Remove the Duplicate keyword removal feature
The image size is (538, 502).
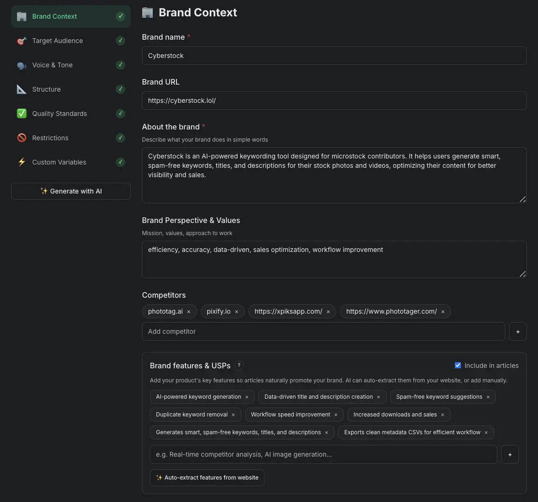click(234, 415)
